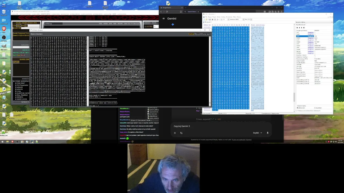
Task: Open Edycja menu in HxD
Action: pos(210,17)
